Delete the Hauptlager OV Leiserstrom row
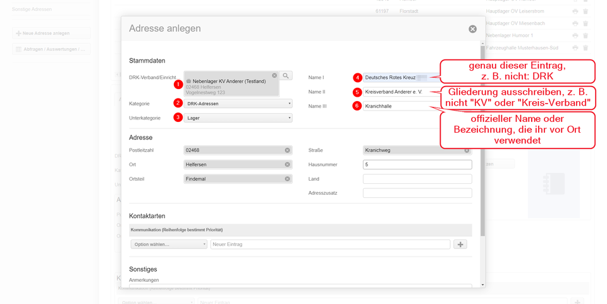 pos(586,11)
